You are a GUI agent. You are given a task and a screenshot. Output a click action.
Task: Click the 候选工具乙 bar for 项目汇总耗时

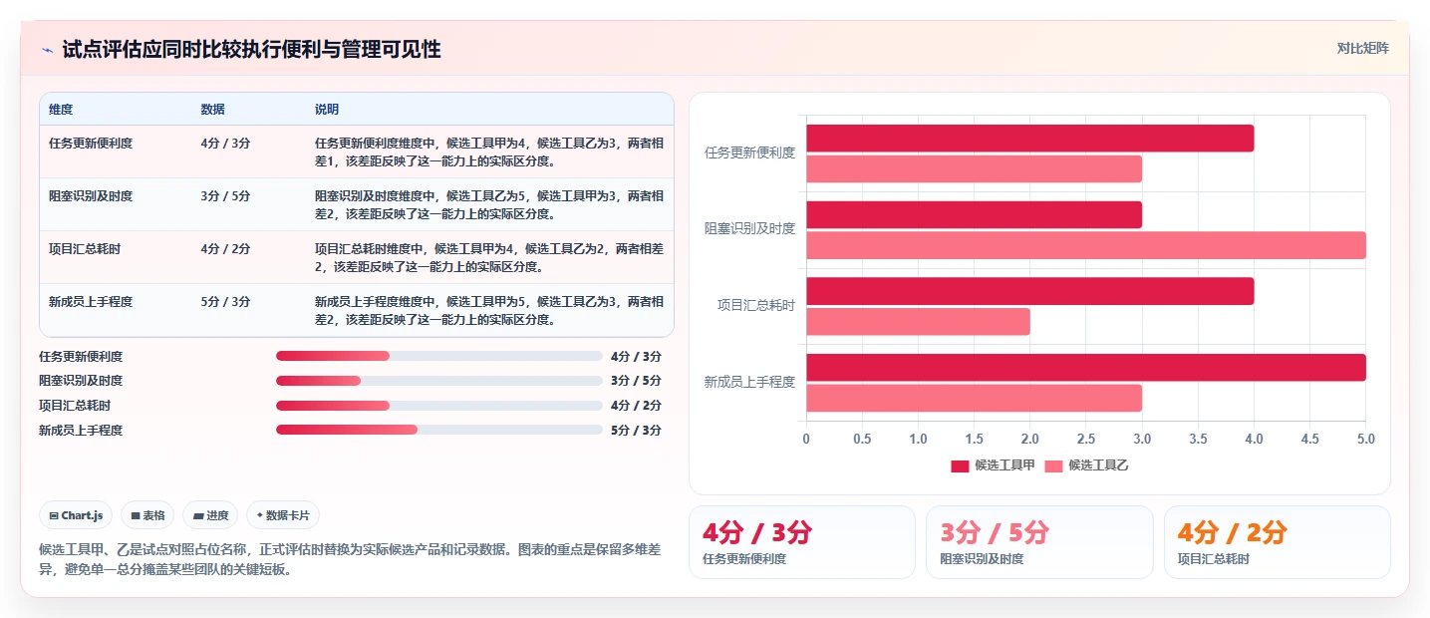click(x=918, y=322)
